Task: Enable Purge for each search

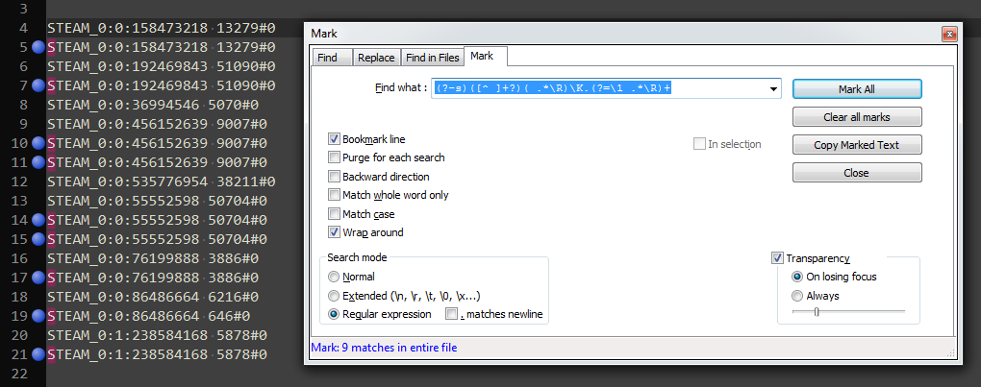Action: click(335, 157)
